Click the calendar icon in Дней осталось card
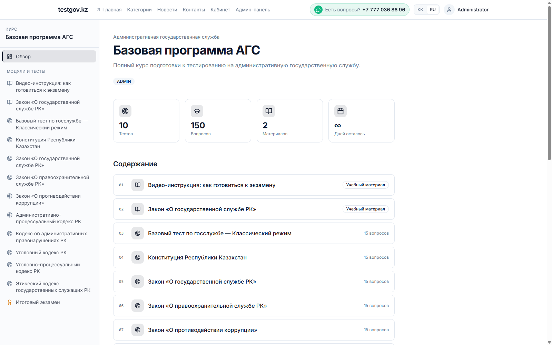The image size is (552, 345). click(341, 111)
